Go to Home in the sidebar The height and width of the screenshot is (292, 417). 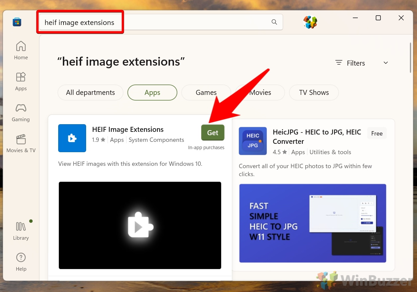(21, 50)
